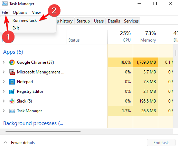Click the horizontal scrollbar thumb

point(43,131)
